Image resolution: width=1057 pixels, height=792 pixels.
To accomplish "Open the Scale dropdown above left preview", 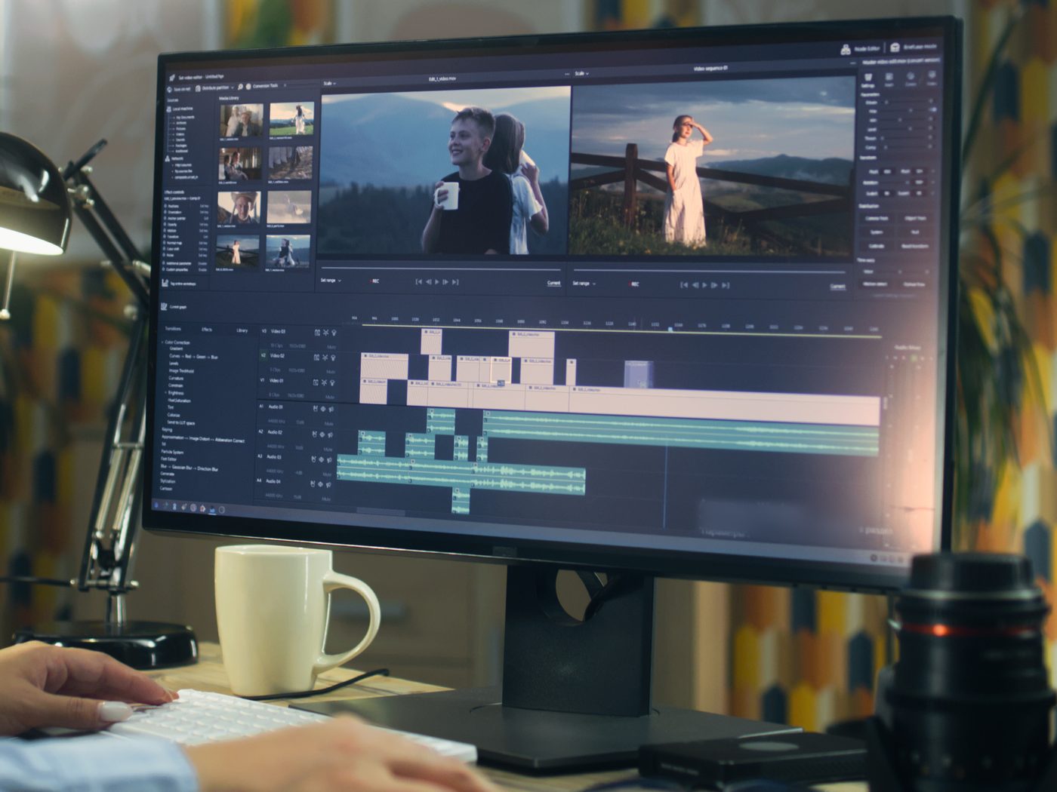I will point(329,83).
